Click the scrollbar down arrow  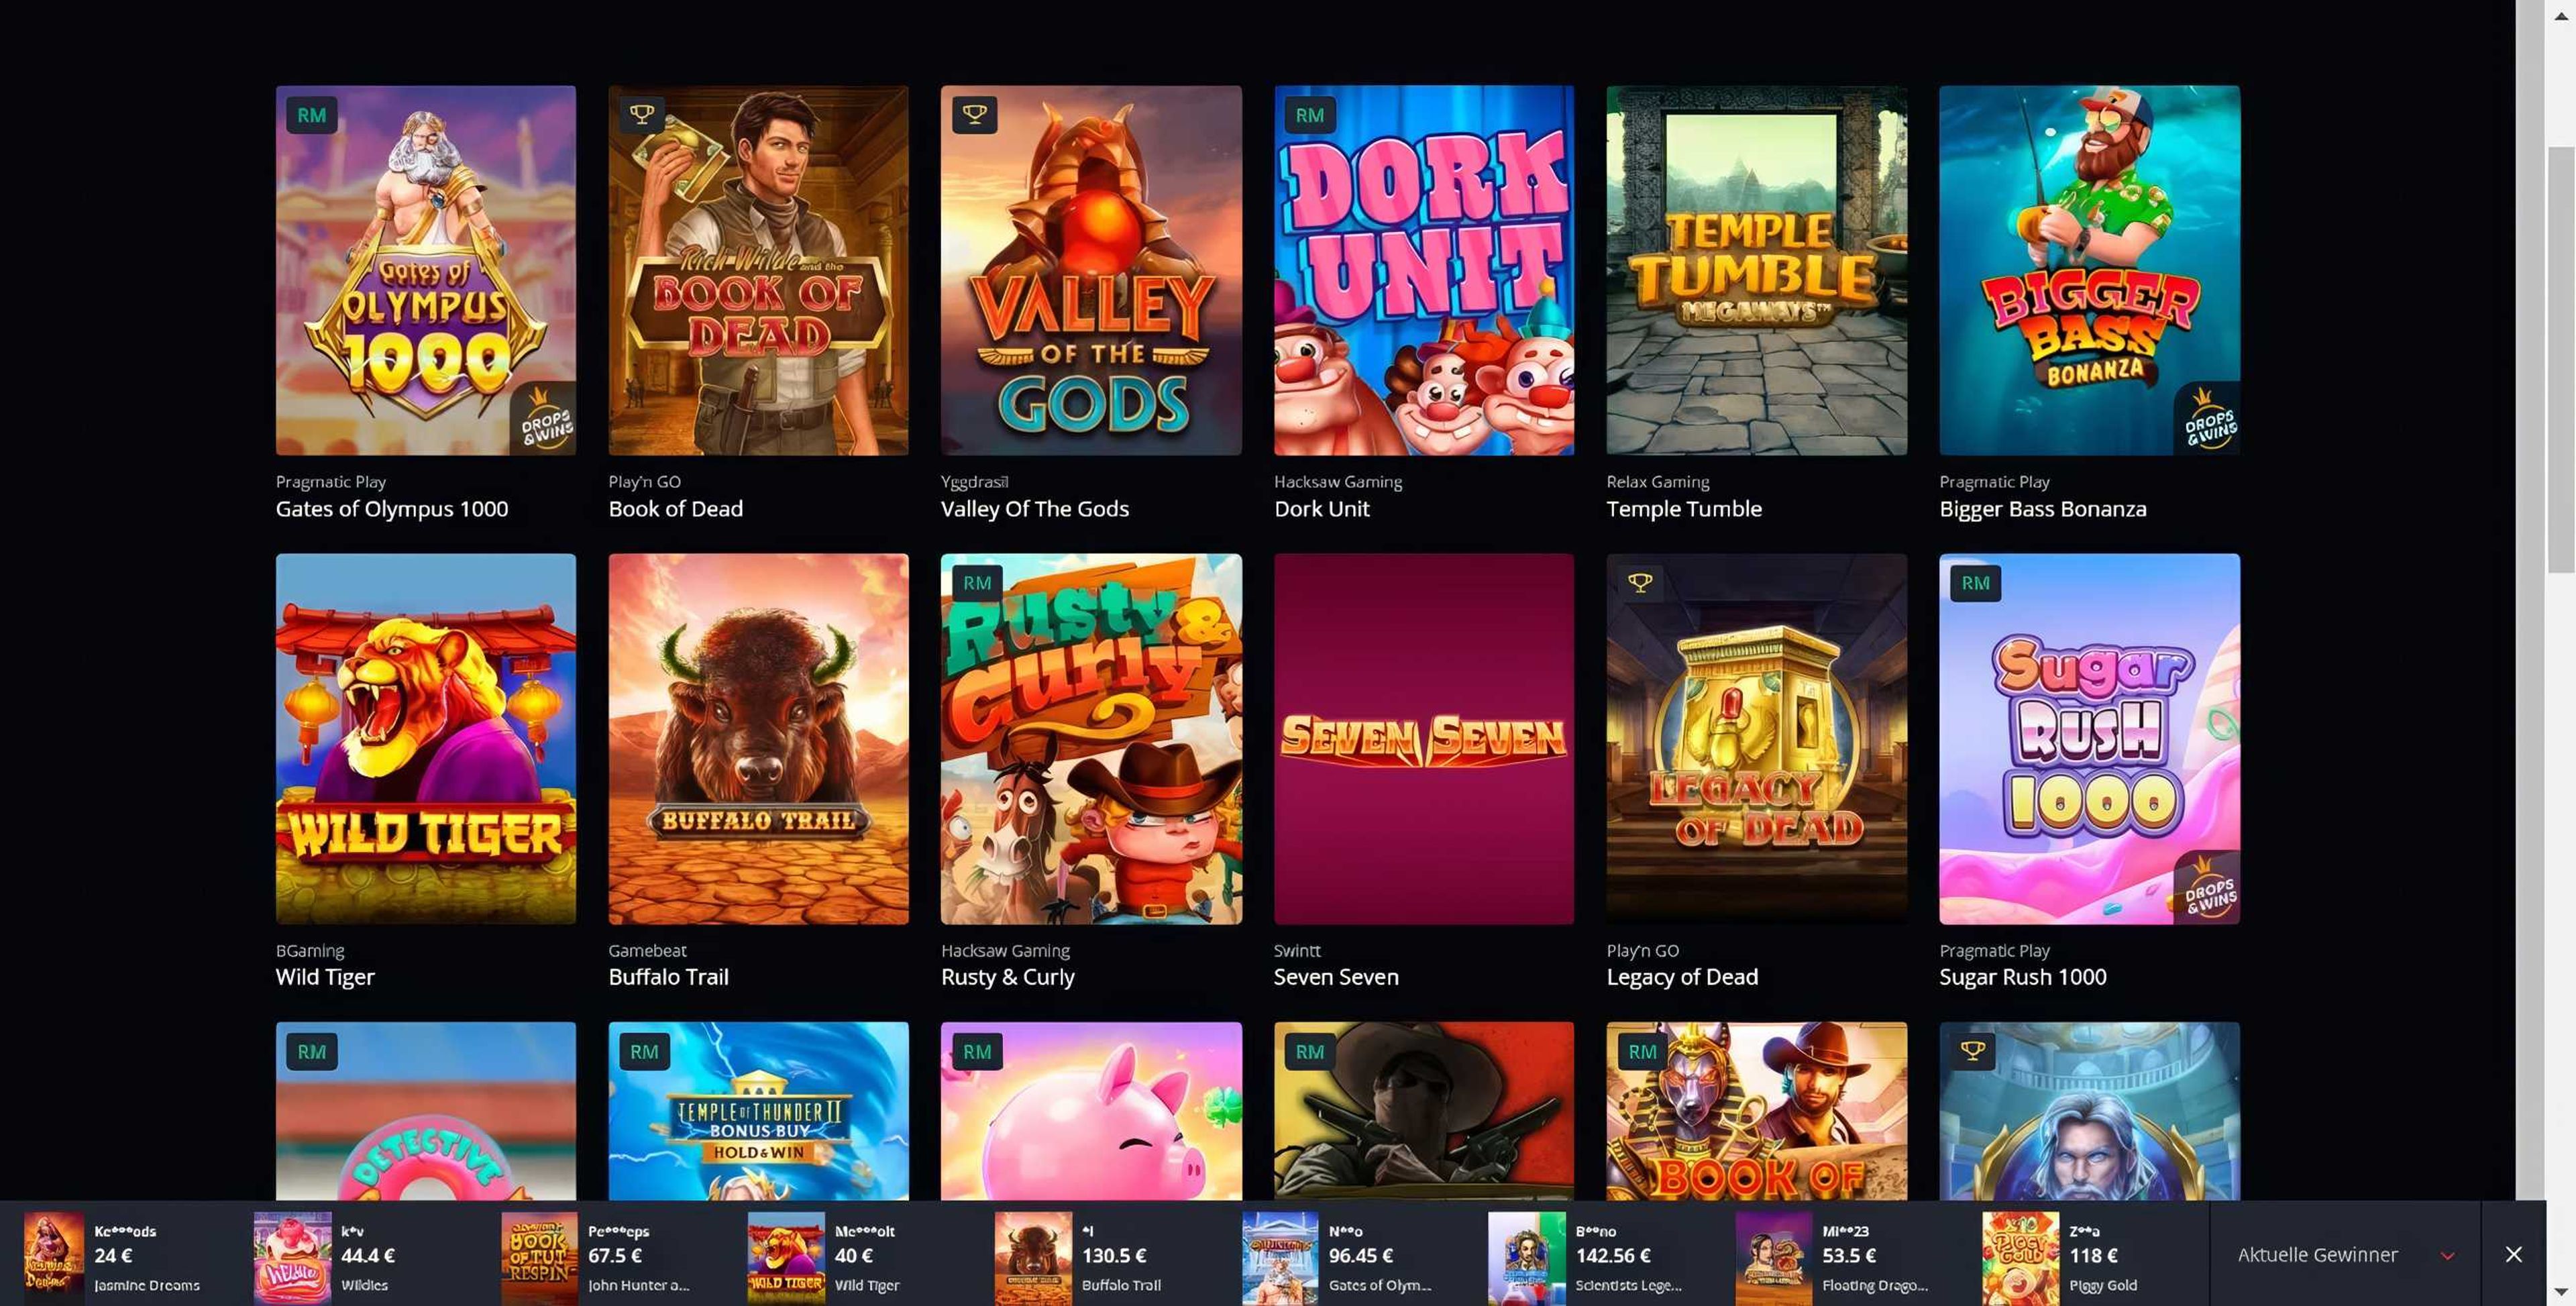[2561, 1292]
